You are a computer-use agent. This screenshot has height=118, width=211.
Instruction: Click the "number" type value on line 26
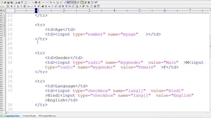pos(95,34)
